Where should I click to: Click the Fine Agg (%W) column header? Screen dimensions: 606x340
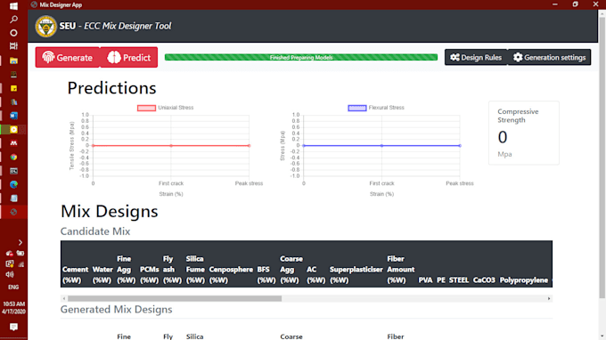[x=126, y=270]
